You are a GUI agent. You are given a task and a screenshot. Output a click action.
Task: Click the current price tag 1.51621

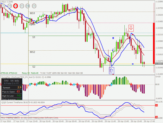[x=159, y=64]
